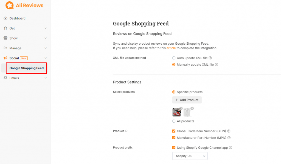The height and width of the screenshot is (164, 281).
Task: Click the Dashboard gauge icon
Action: (x=5, y=18)
